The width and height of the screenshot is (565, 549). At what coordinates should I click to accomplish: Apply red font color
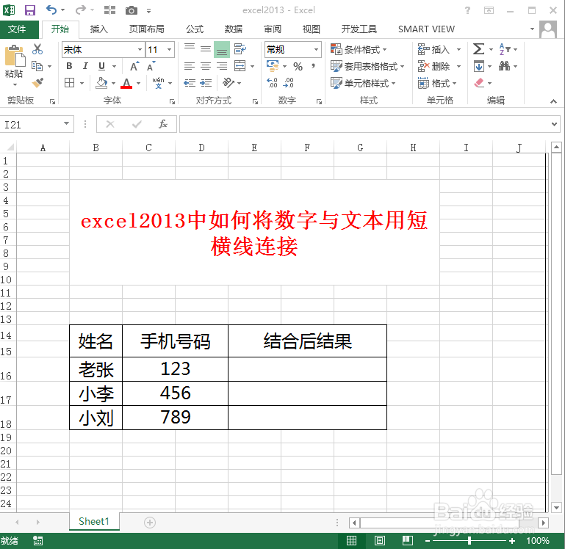point(126,83)
